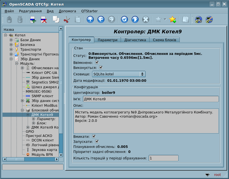The height and width of the screenshot is (179, 229).
Task: Toggle the Виконується checkbox
Action: click(101, 68)
